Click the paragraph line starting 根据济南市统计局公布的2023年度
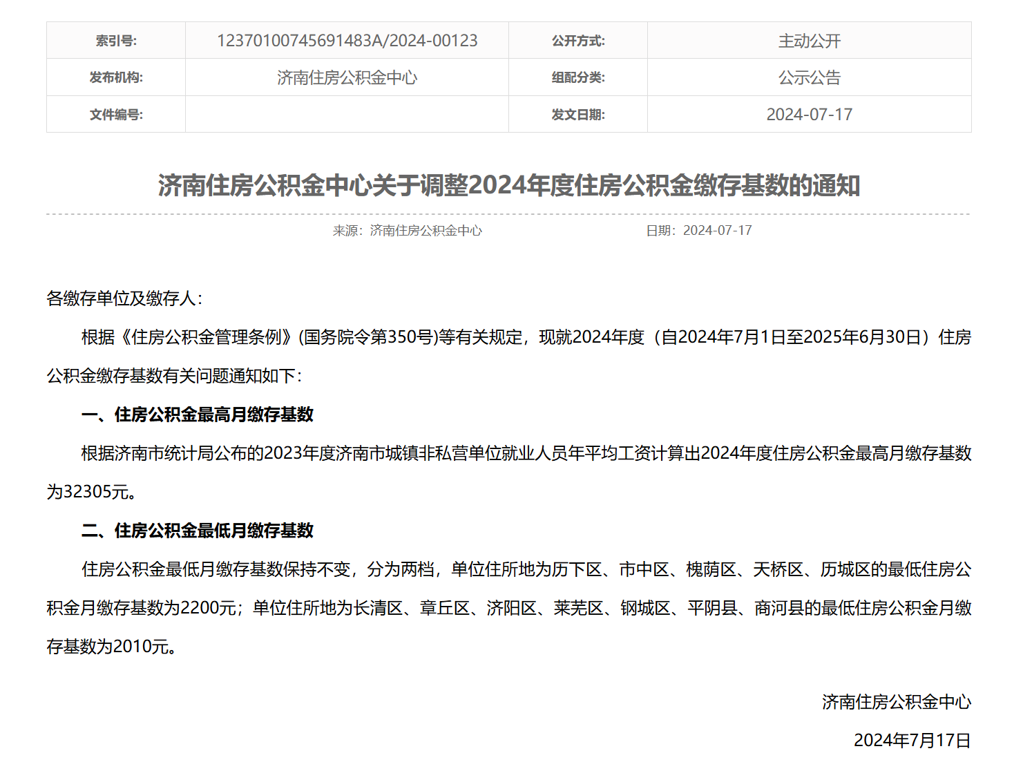The image size is (1023, 780). click(526, 453)
